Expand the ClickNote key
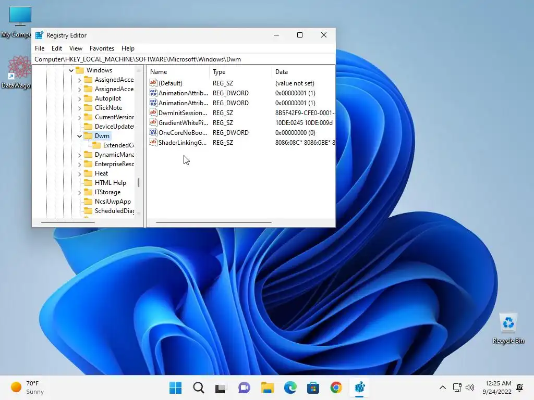 click(x=79, y=108)
